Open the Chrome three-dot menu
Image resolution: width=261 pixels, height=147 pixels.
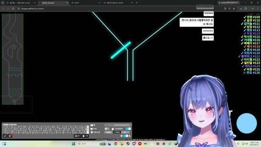[258, 9]
